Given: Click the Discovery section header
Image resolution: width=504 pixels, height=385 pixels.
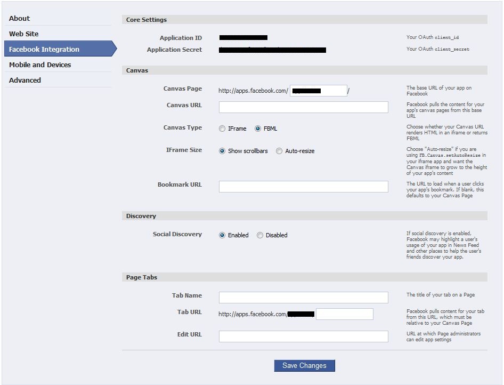Looking at the screenshot, I should click(x=304, y=216).
